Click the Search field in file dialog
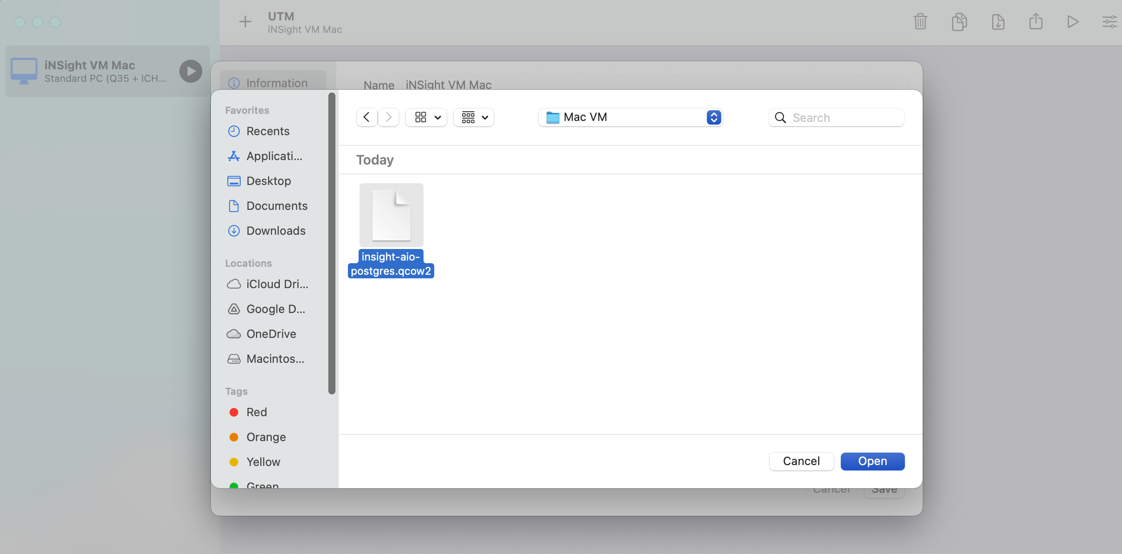Viewport: 1122px width, 554px height. point(836,117)
